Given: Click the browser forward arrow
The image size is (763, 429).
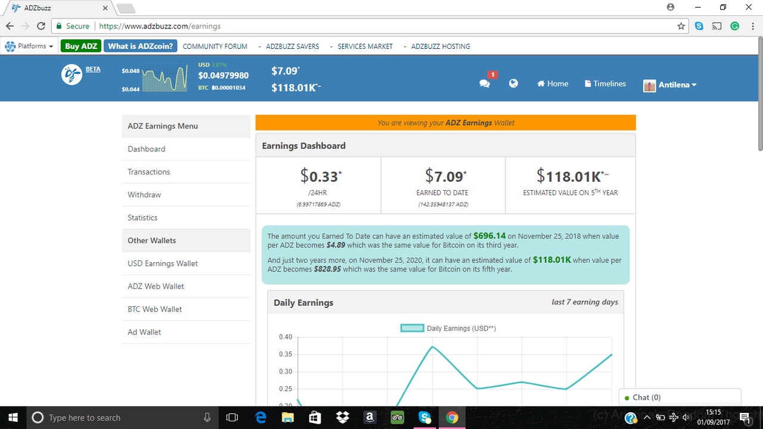Looking at the screenshot, I should pyautogui.click(x=26, y=26).
